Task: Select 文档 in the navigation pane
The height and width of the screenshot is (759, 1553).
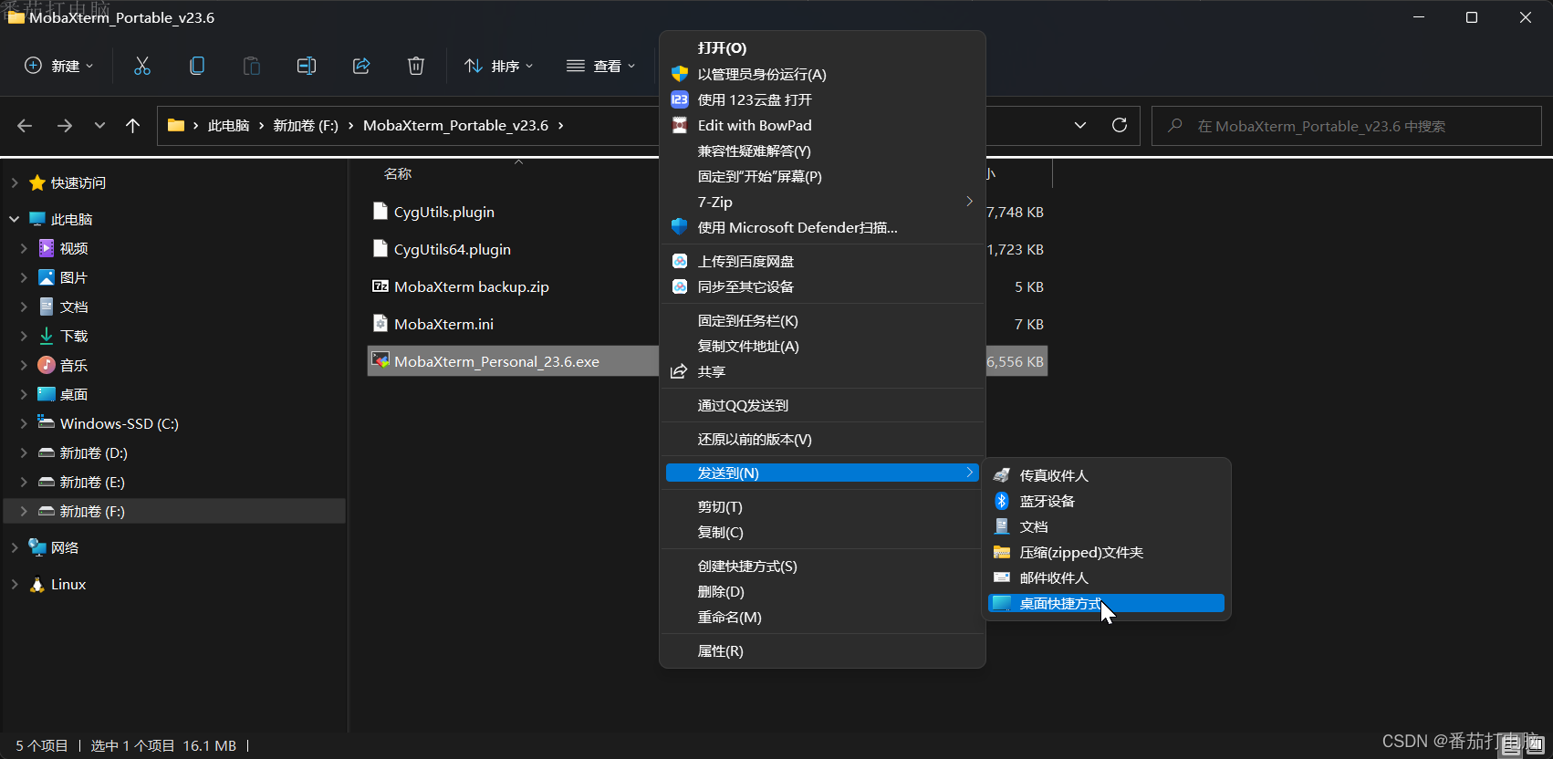Action: point(74,307)
